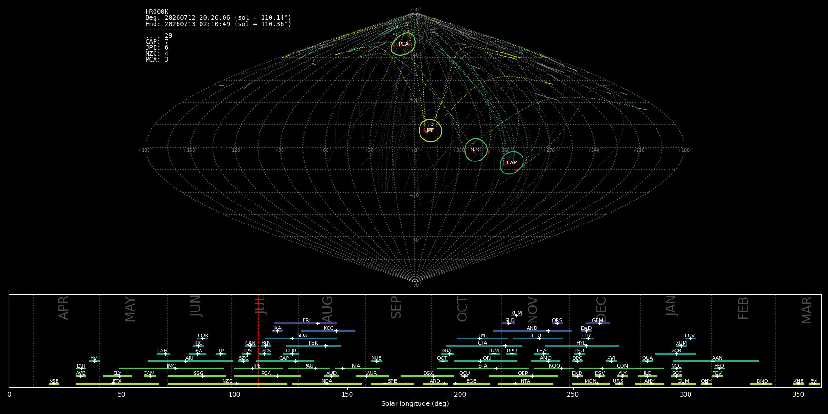Click the FEB month label in timeline
This screenshot has height=414, width=828.
point(743,308)
